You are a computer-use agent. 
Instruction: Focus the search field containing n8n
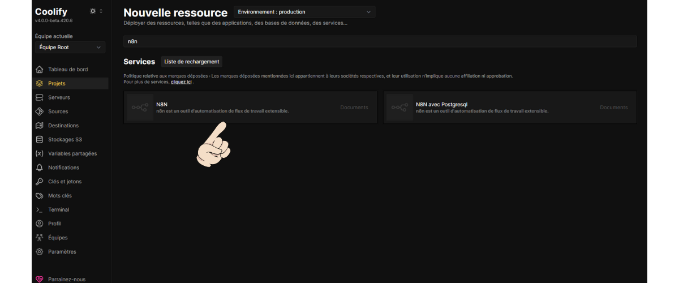tap(380, 41)
